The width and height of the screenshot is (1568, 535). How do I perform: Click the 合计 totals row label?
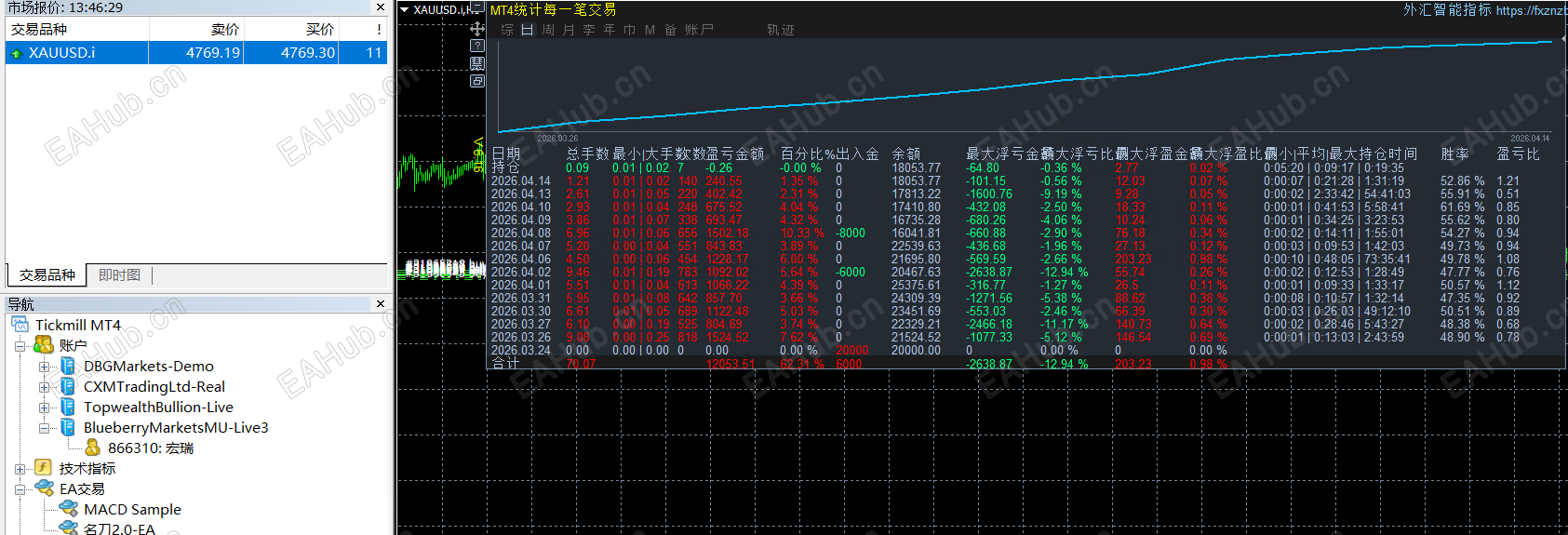coord(505,363)
